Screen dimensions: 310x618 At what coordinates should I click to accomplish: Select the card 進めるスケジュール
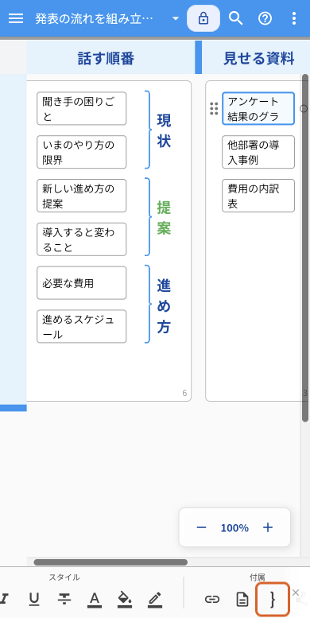coord(82,326)
